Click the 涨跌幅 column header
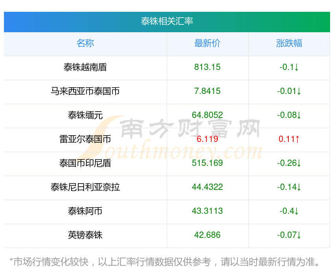The height and width of the screenshot is (274, 334). tap(289, 43)
